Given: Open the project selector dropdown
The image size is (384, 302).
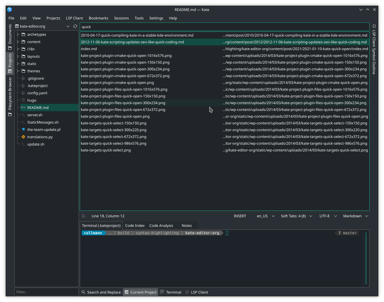Looking at the screenshot, I should tap(43, 26).
